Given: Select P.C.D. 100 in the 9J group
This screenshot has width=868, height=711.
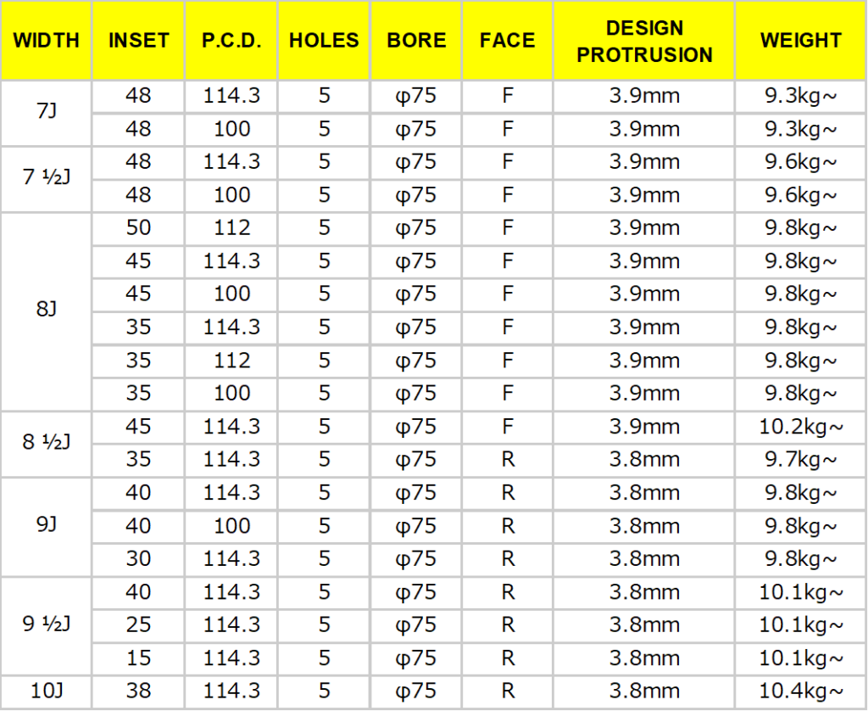Looking at the screenshot, I should (x=231, y=527).
